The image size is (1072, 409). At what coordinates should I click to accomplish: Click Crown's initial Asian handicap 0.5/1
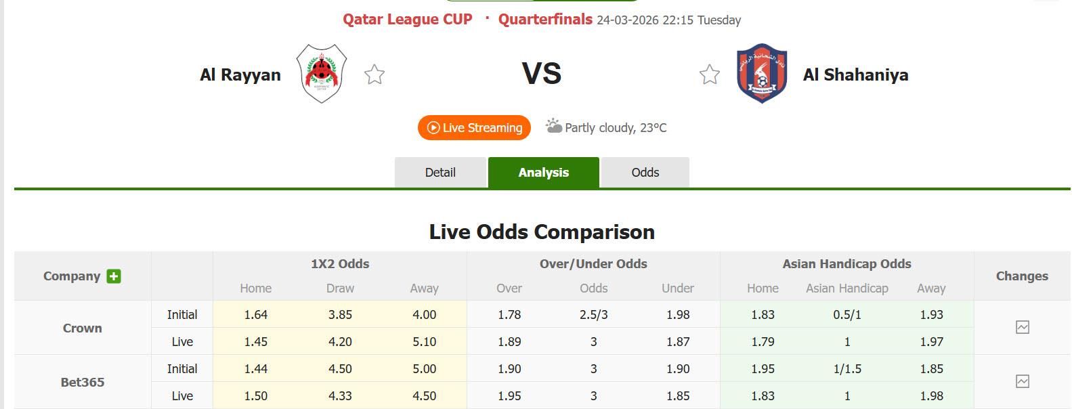(847, 315)
